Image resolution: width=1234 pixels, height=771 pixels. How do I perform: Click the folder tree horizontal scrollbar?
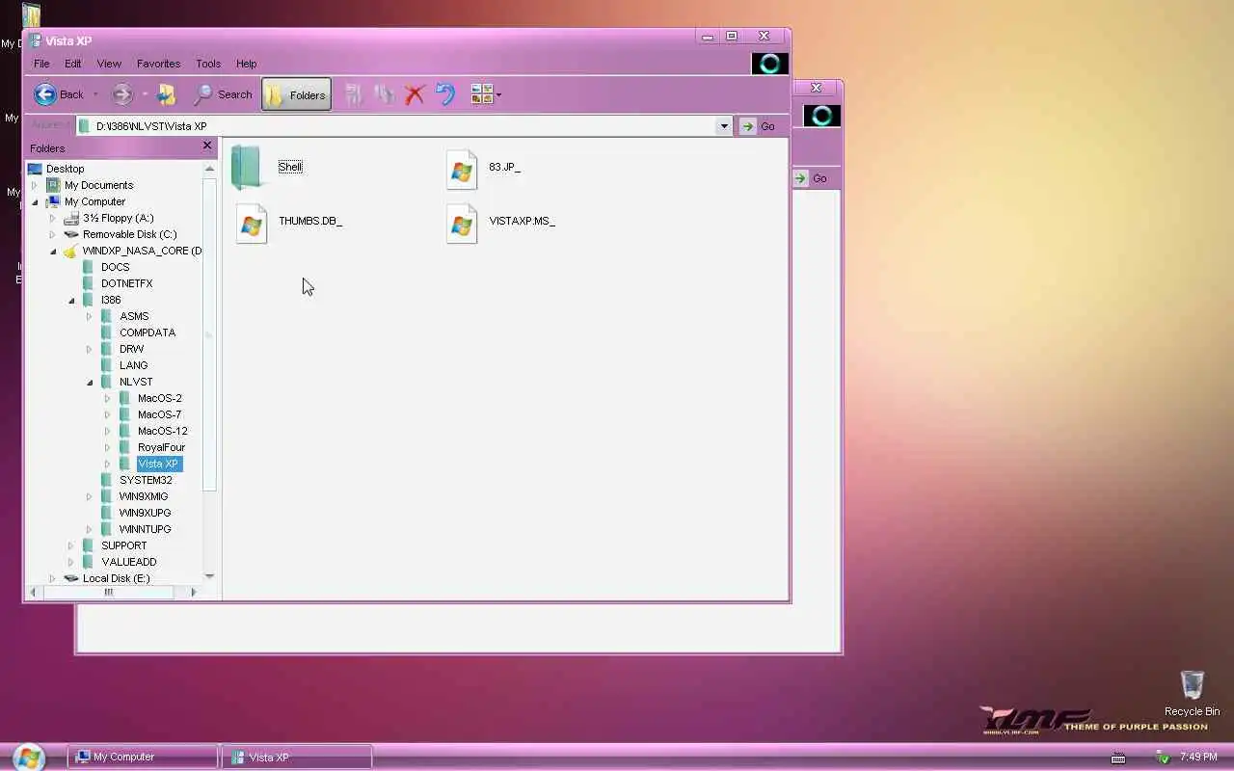click(x=108, y=593)
